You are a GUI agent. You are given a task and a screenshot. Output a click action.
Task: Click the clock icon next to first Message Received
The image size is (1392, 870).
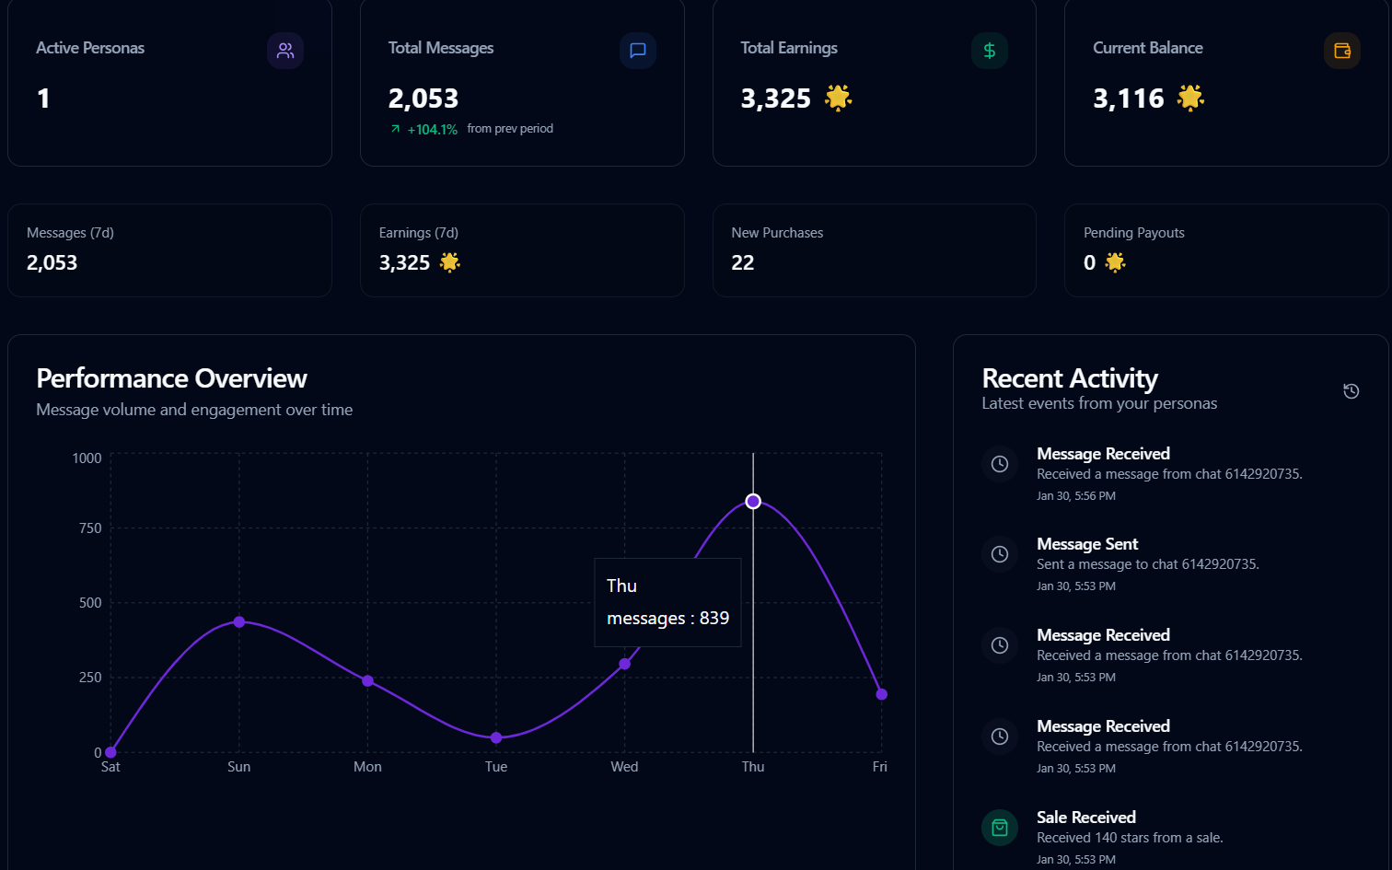(1000, 464)
